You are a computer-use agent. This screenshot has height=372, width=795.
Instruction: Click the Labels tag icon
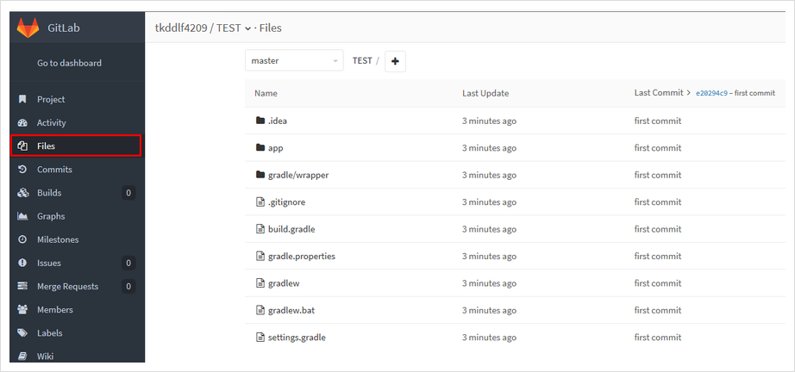[x=22, y=332]
